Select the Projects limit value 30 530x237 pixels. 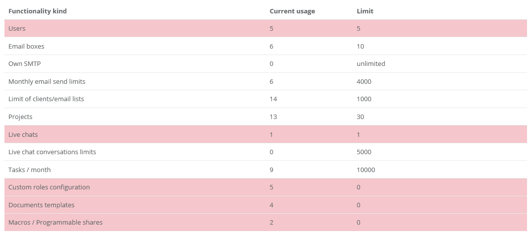click(360, 117)
